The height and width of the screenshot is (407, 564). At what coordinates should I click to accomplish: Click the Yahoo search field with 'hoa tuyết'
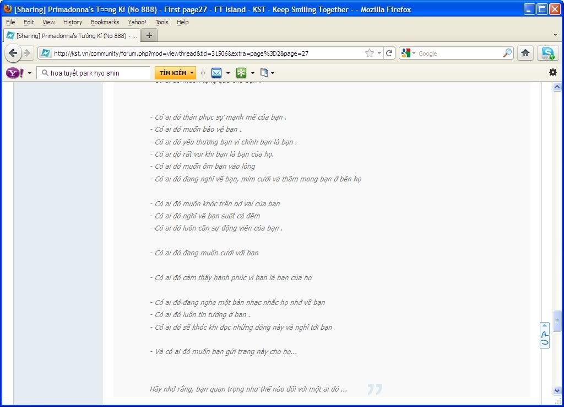point(94,73)
